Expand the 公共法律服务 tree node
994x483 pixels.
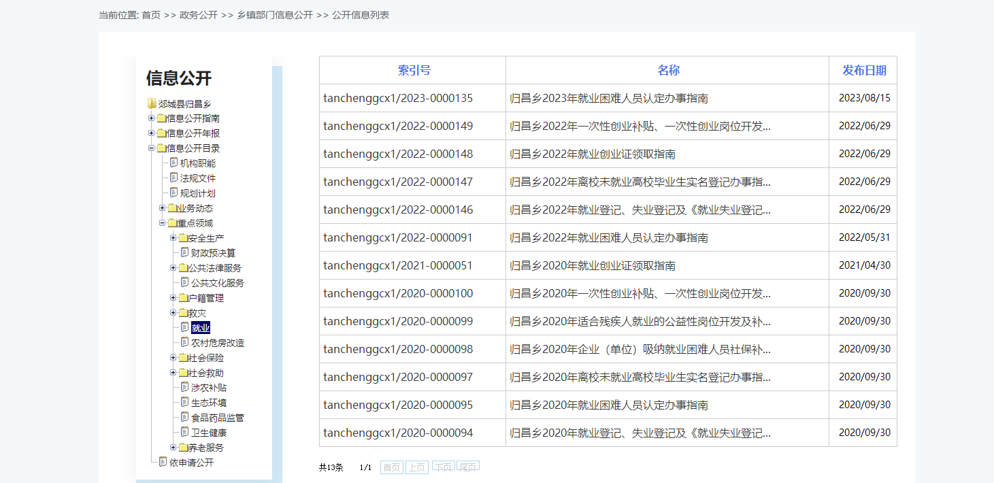[x=173, y=268]
